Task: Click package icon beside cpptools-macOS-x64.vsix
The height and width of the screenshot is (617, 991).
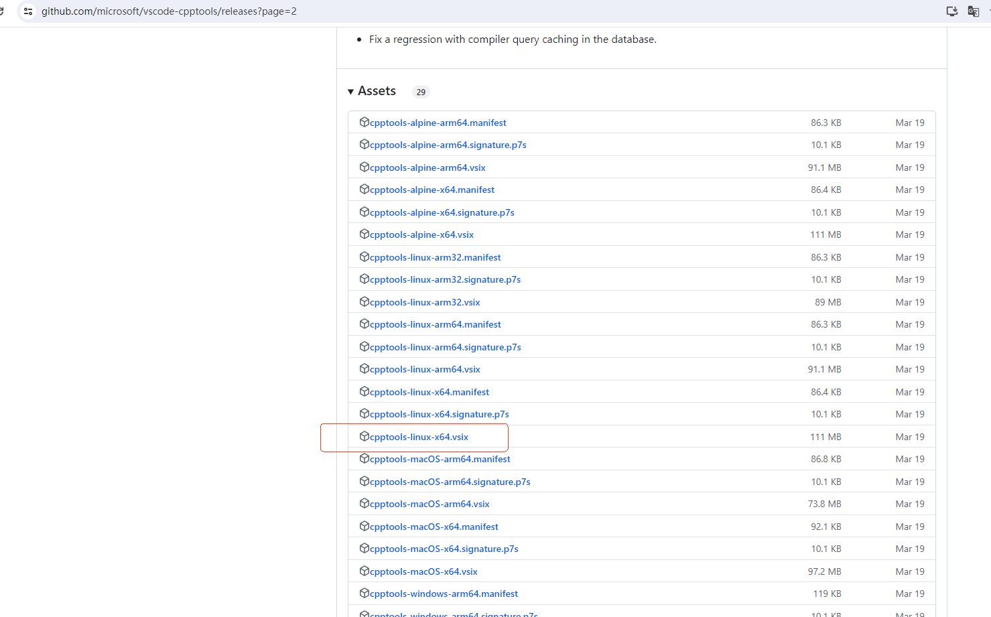Action: [365, 571]
